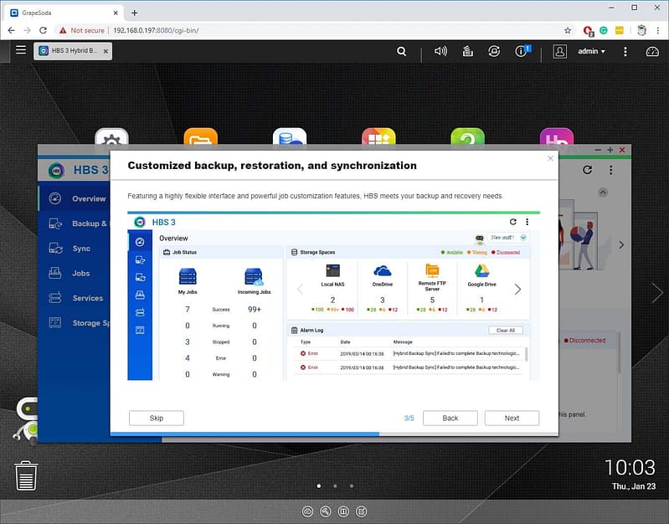
Task: Open background tasks stack icon
Action: pos(467,52)
